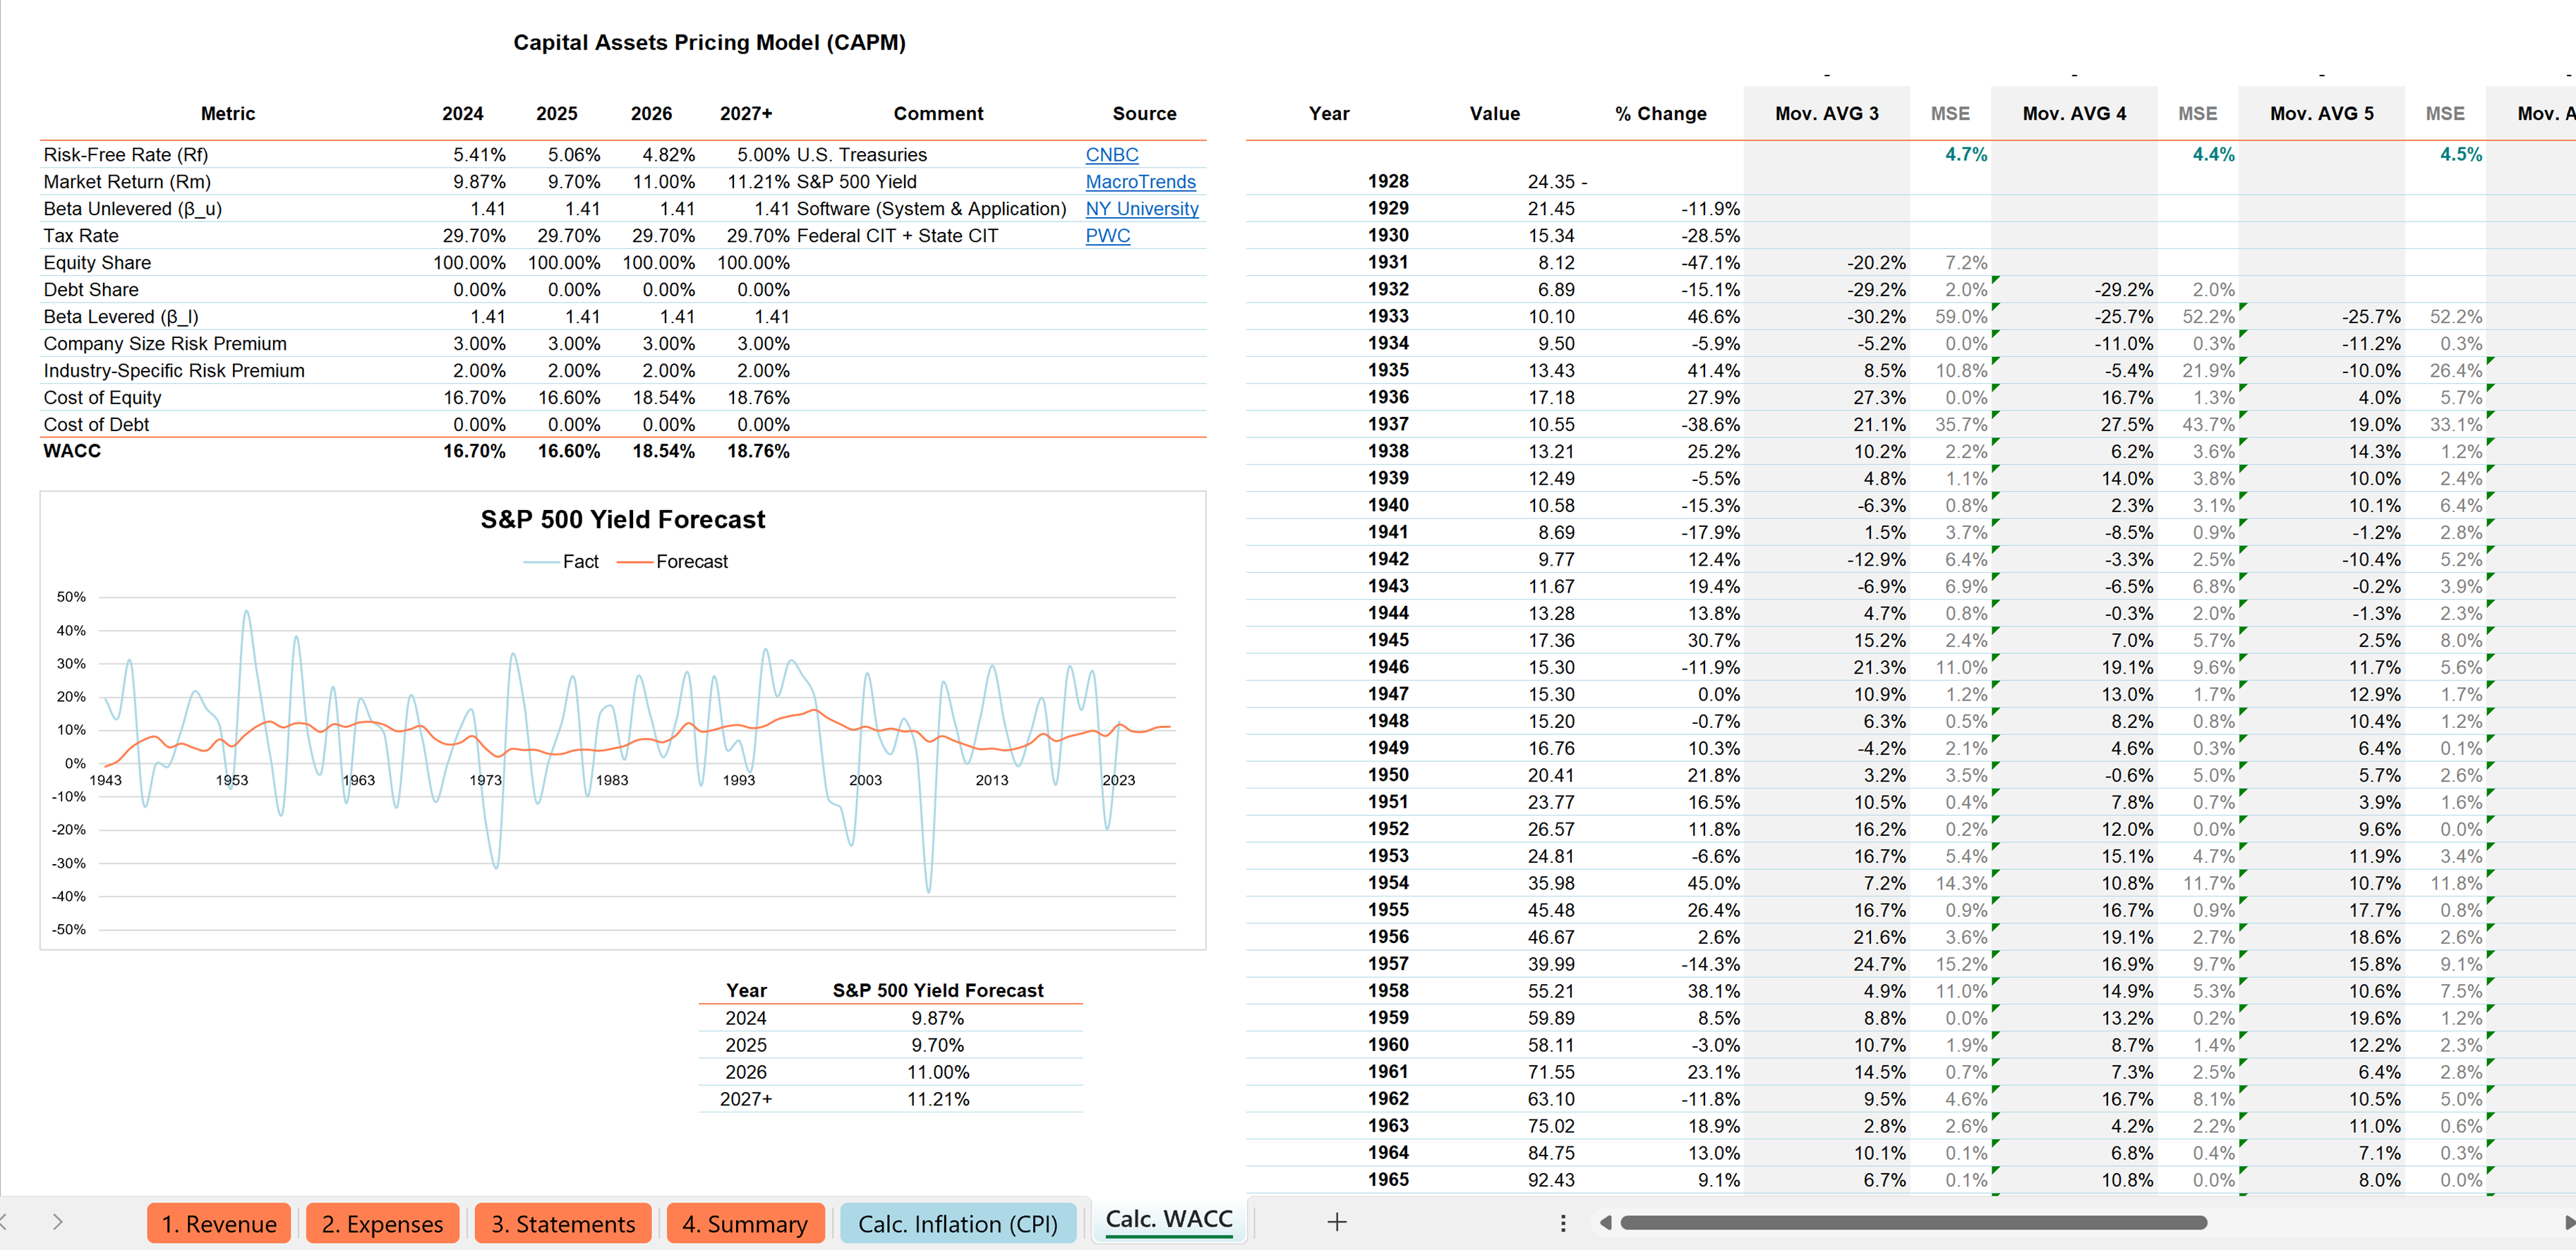The height and width of the screenshot is (1250, 2576).
Task: Select the 'Risk-Free Rate (Rf)' row label
Action: [x=126, y=155]
